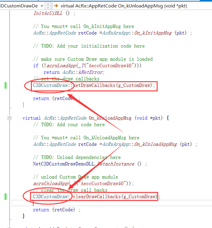Place cursor on the empty line below clearDrawCallbacks

[x=112, y=203]
